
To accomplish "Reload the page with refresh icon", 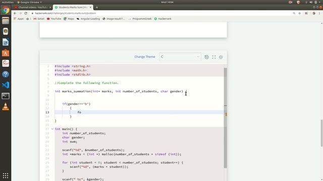I will pos(26,13).
